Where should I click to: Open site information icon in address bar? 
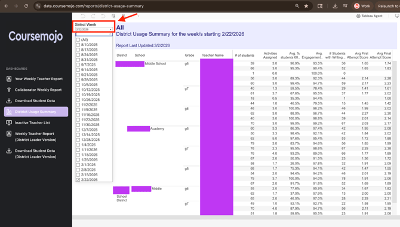coord(38,6)
